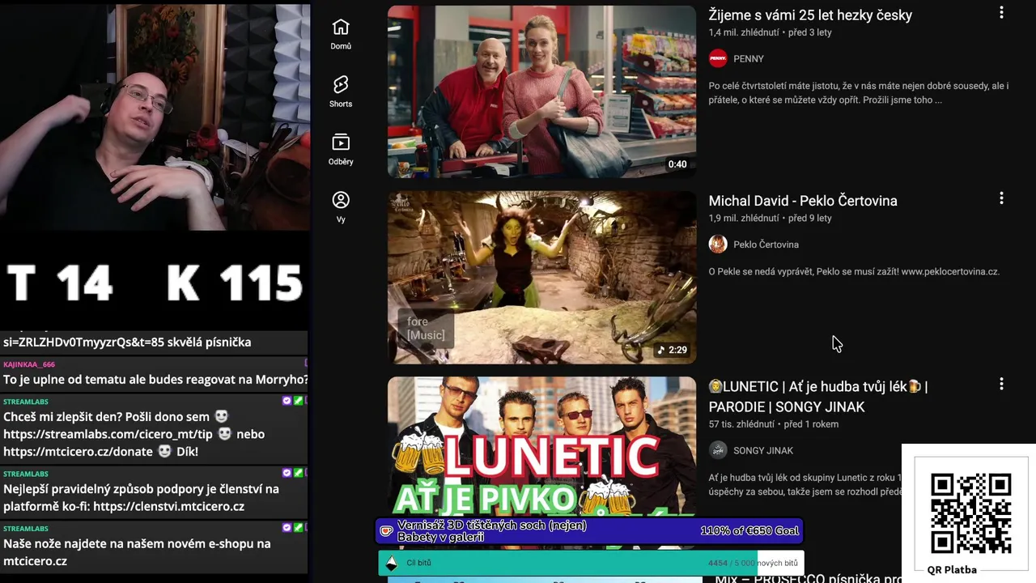Click '110% of €650 Goal' text
The width and height of the screenshot is (1036, 583).
coord(749,531)
